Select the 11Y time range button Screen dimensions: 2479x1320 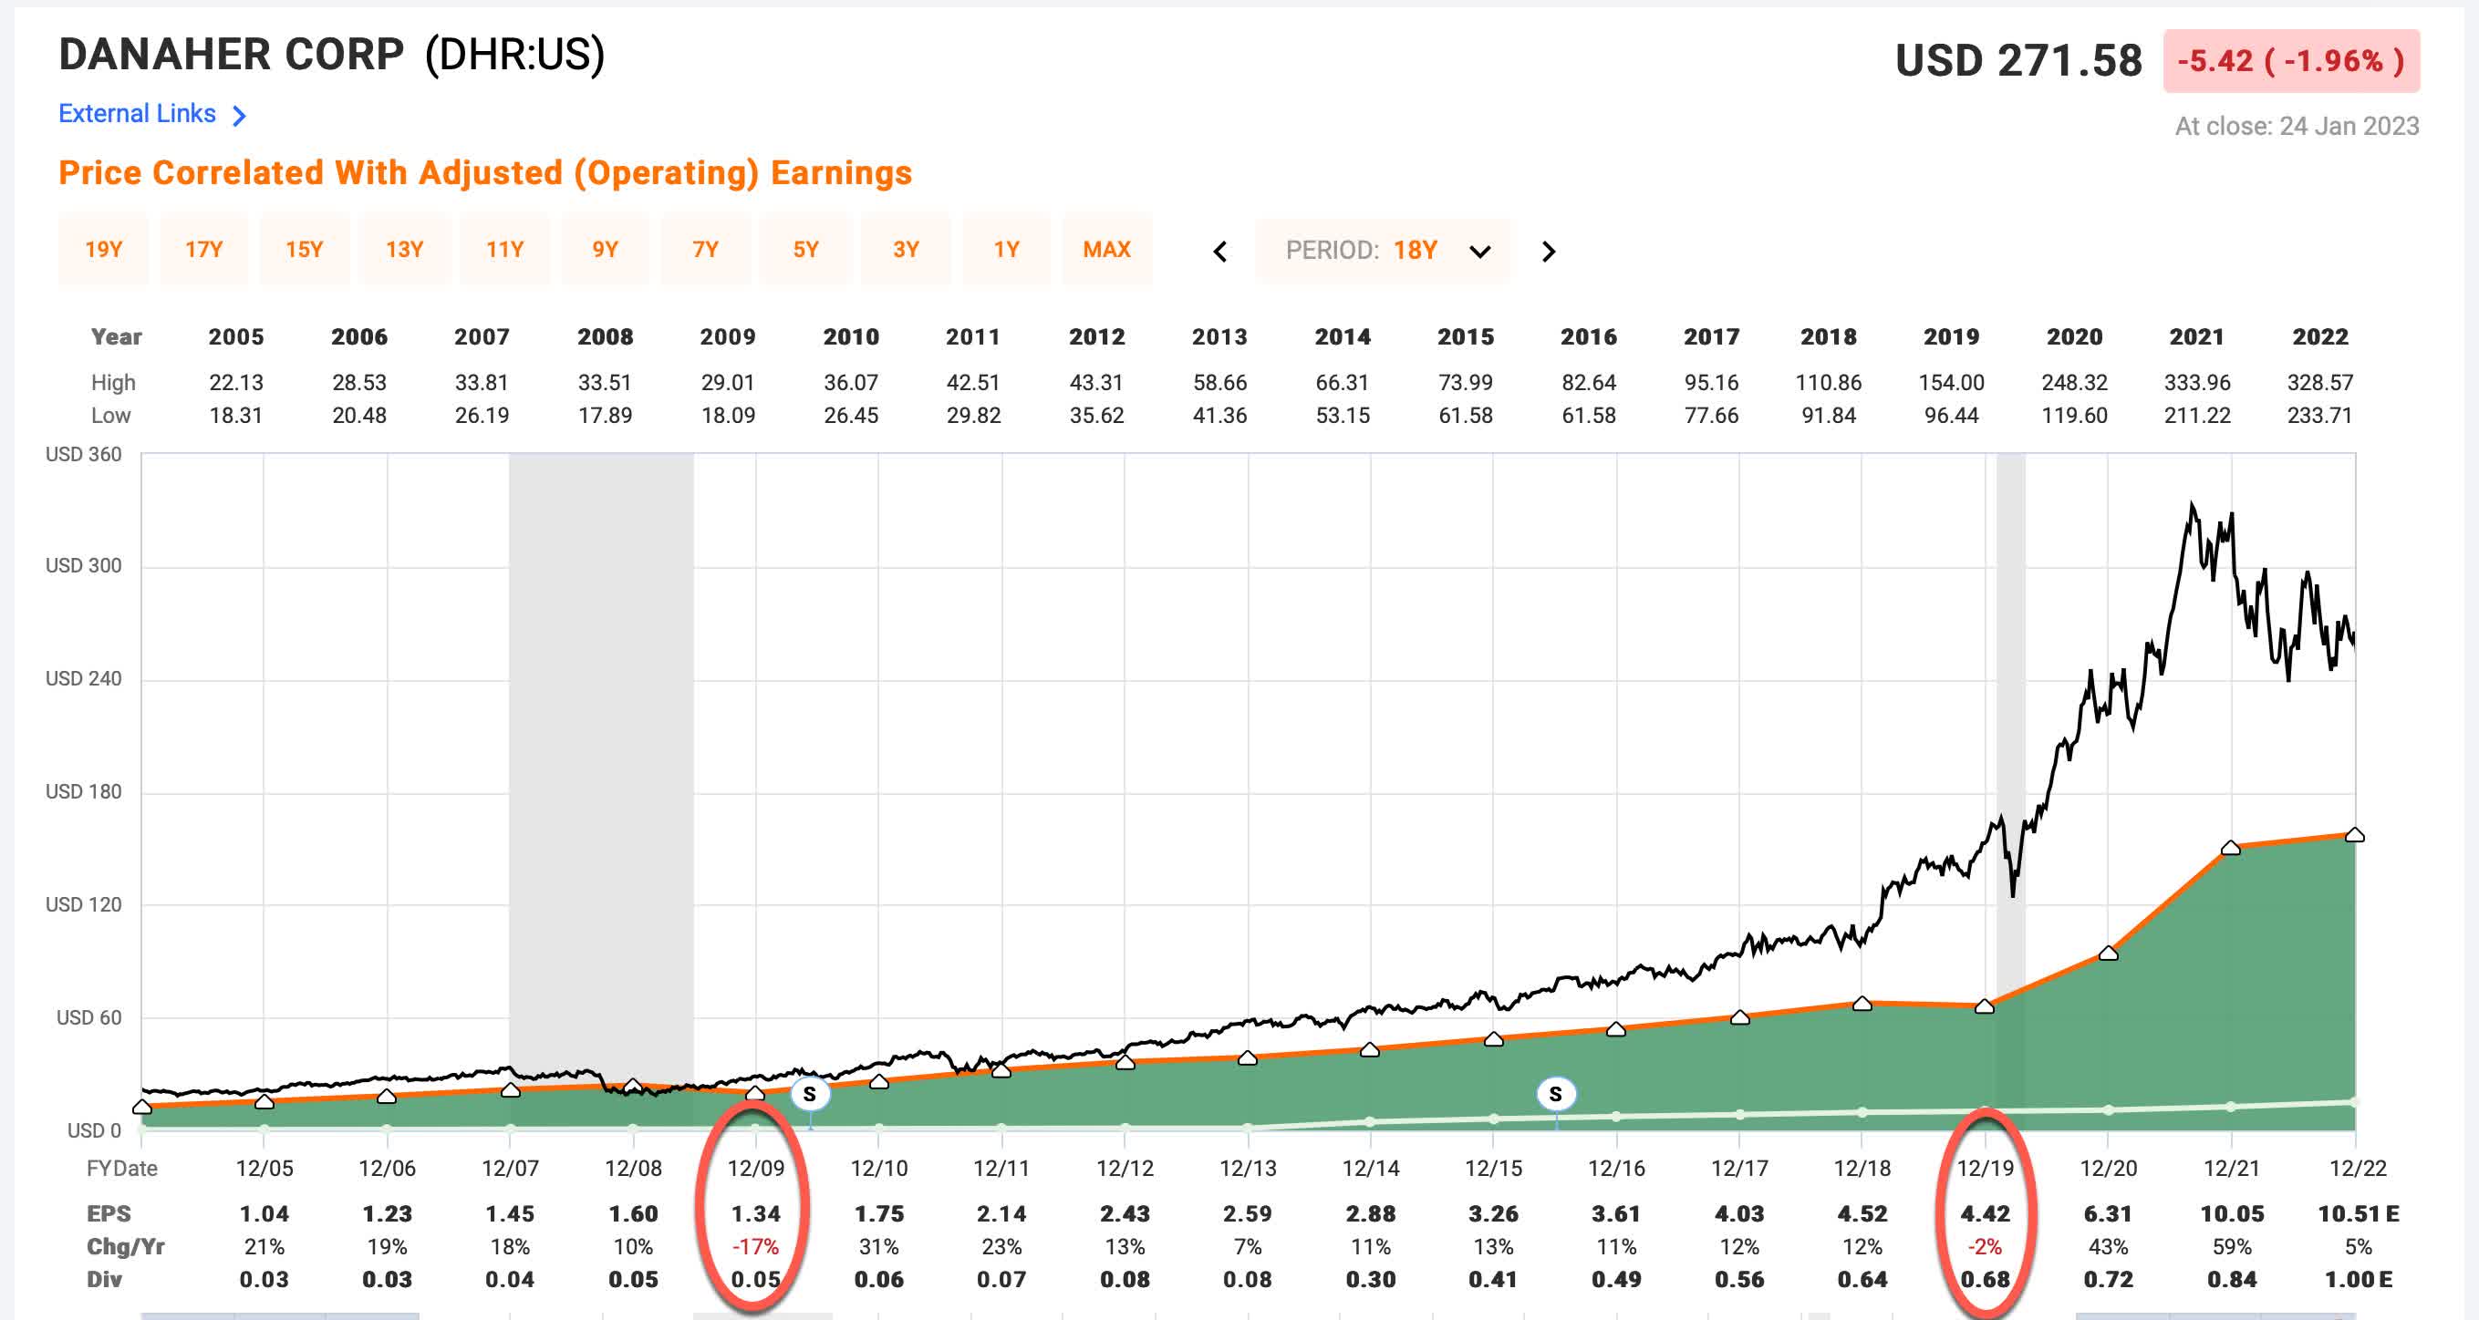(x=504, y=249)
